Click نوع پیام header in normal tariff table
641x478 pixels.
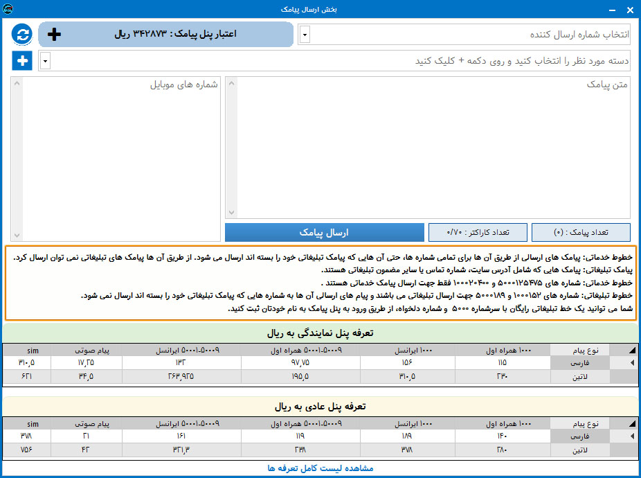[x=580, y=423]
